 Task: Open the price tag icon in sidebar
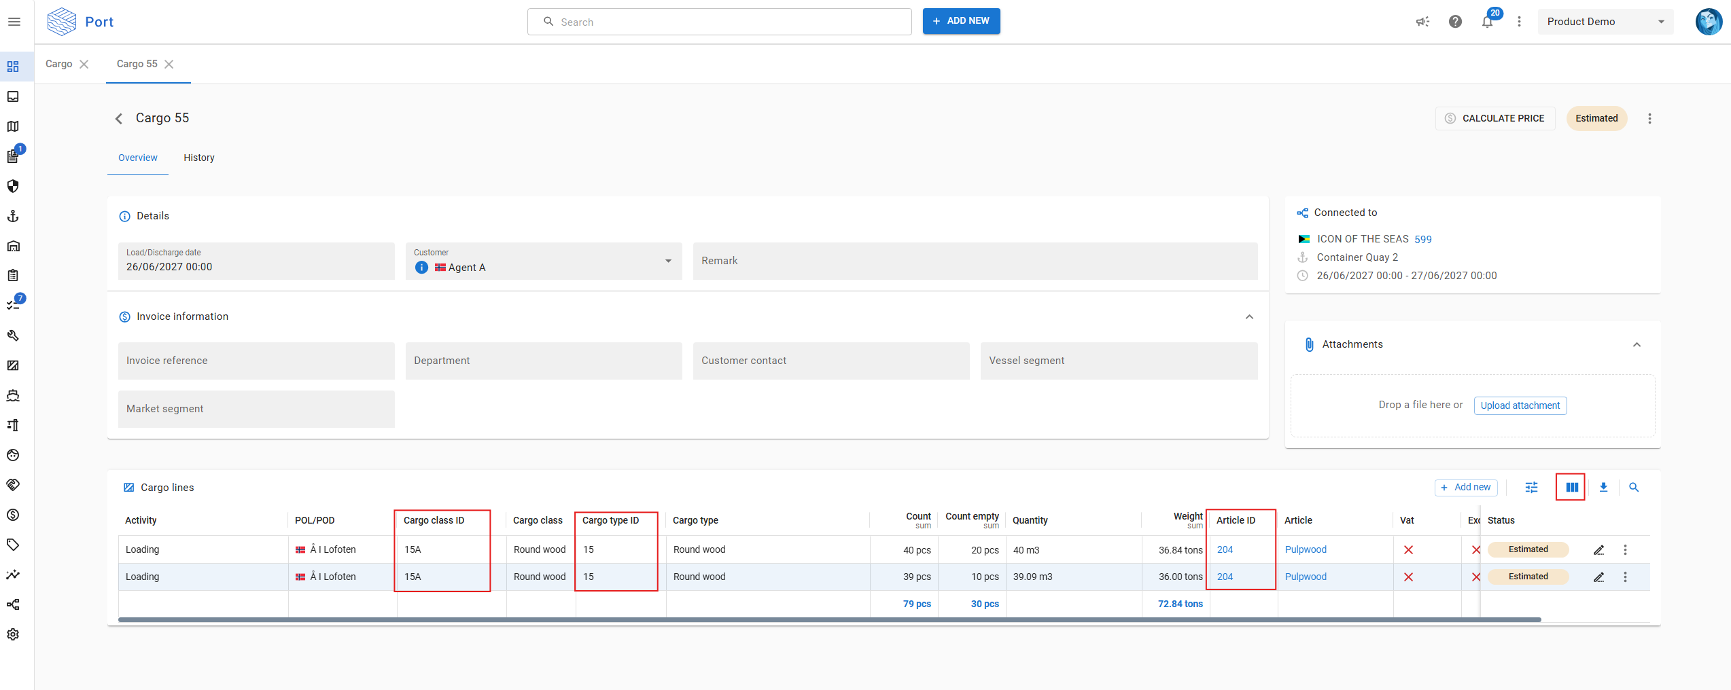pyautogui.click(x=13, y=545)
